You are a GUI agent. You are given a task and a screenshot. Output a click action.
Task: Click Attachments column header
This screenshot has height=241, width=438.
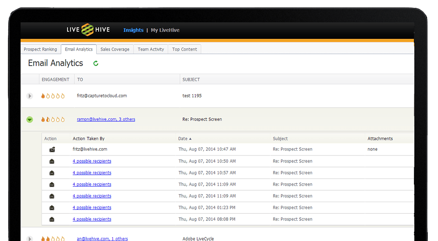click(380, 138)
